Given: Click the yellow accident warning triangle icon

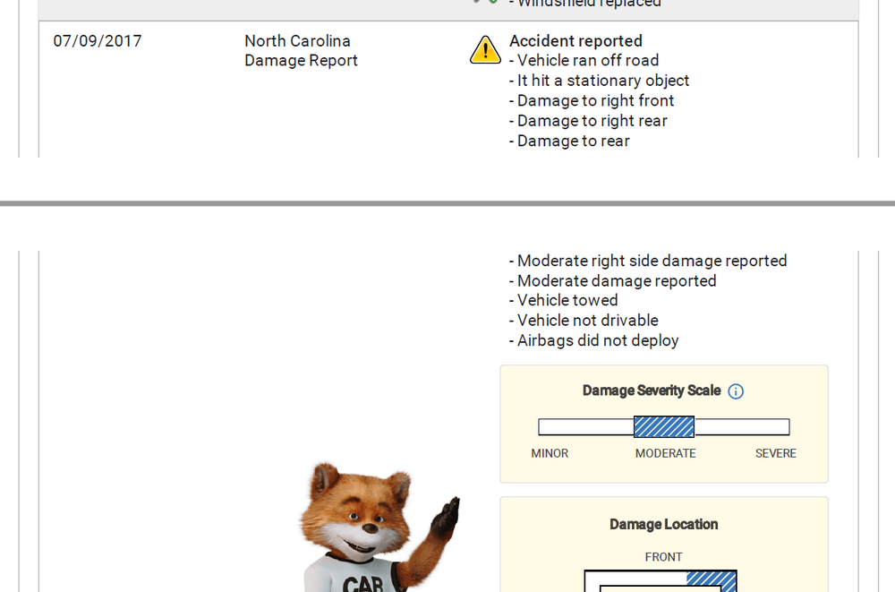Looking at the screenshot, I should [x=485, y=50].
